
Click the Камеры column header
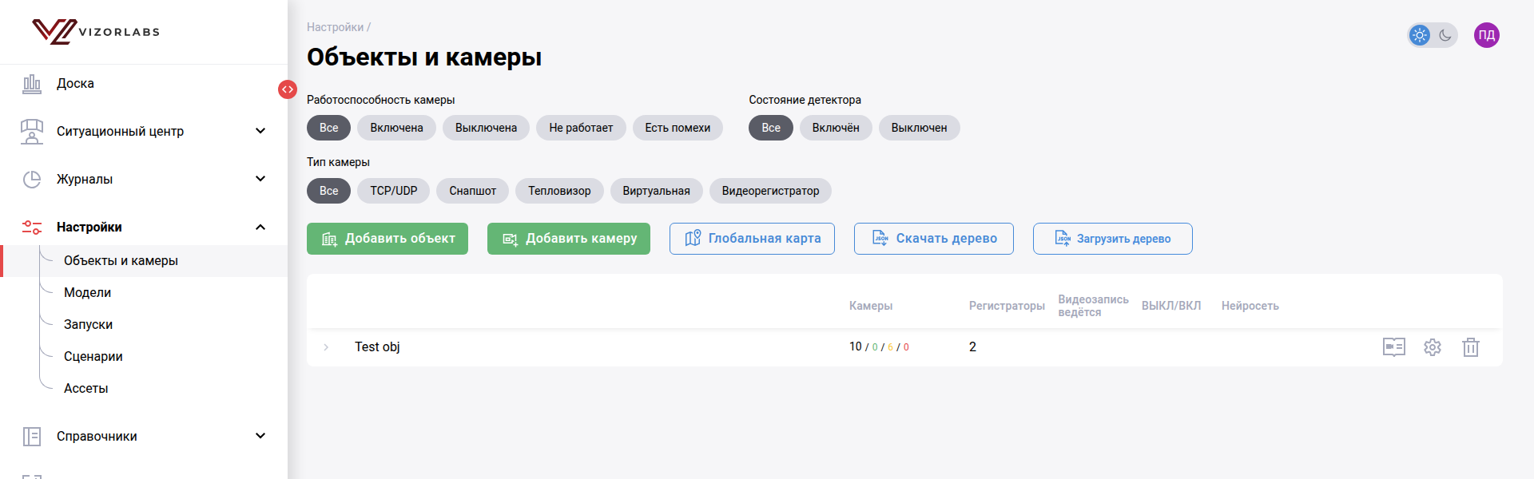[x=871, y=306]
